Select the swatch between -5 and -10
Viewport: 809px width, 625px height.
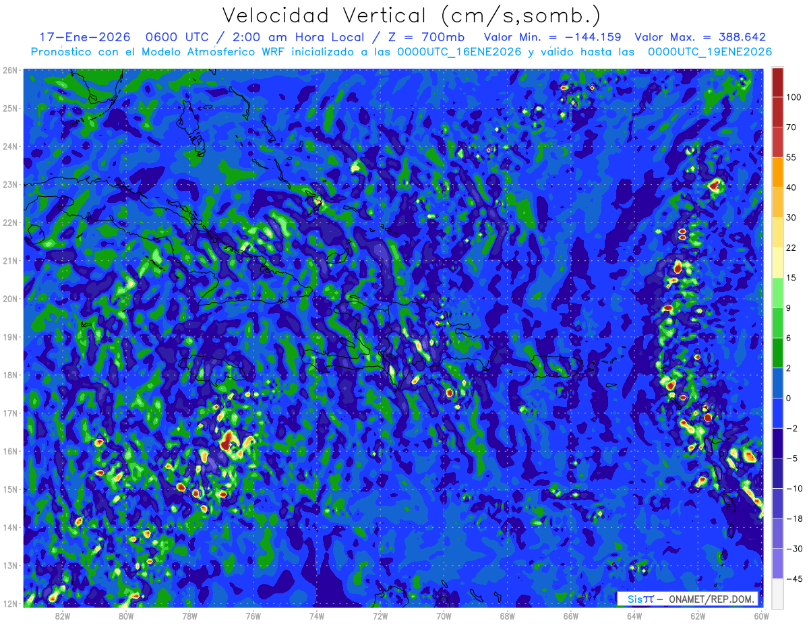tap(777, 472)
